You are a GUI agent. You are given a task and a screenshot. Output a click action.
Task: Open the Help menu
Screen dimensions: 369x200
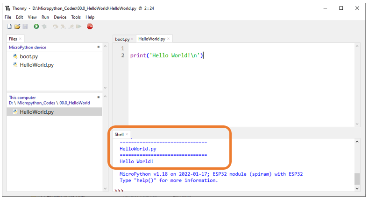tap(90, 17)
